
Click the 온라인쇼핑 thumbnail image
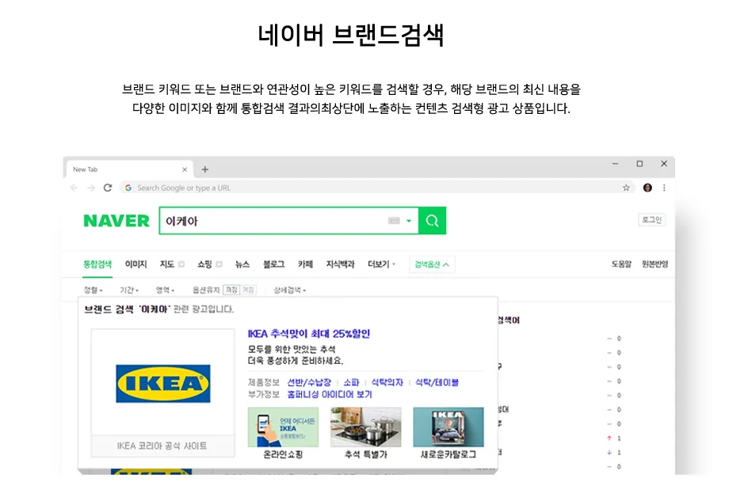(x=283, y=427)
